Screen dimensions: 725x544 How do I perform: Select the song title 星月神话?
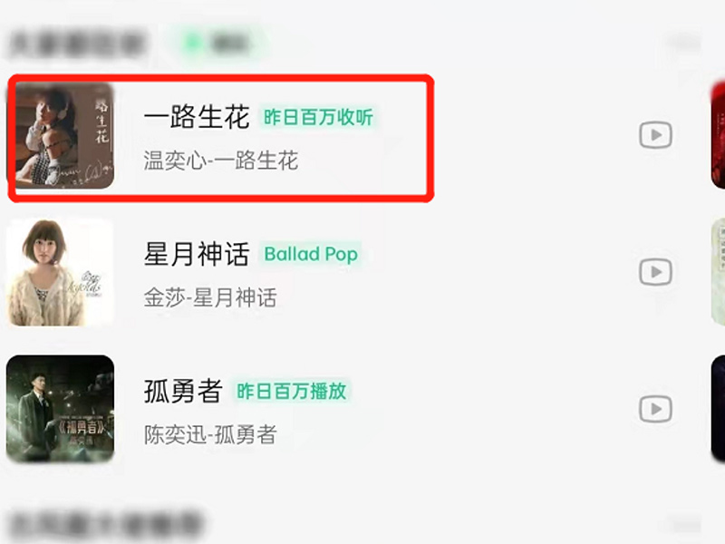click(x=197, y=254)
